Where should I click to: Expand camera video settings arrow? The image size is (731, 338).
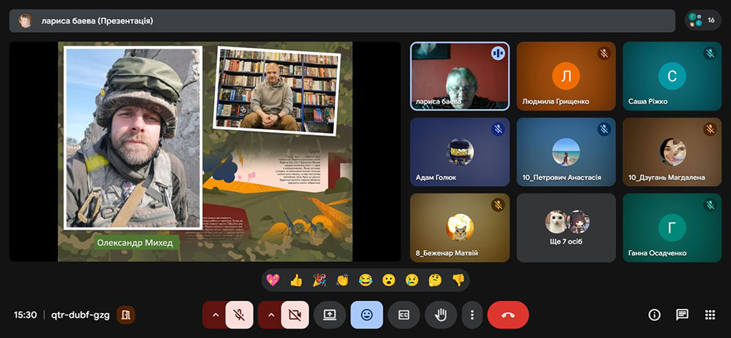click(x=270, y=315)
